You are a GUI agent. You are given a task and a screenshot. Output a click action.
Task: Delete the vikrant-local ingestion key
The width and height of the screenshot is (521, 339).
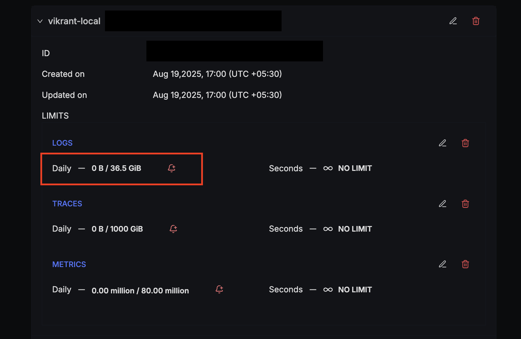[476, 21]
